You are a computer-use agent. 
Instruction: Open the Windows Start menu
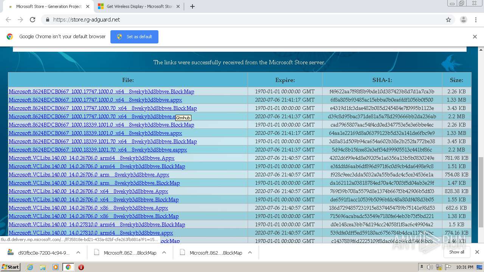[x=10, y=267]
